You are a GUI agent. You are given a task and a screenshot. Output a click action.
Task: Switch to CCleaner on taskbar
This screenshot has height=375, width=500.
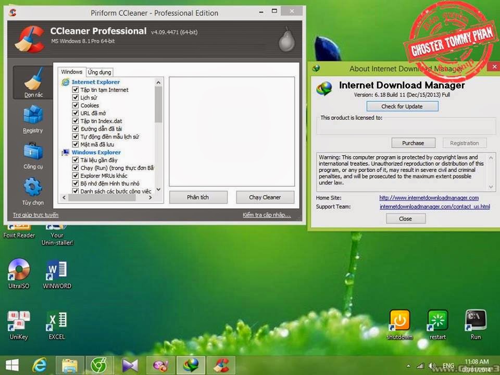(221, 366)
